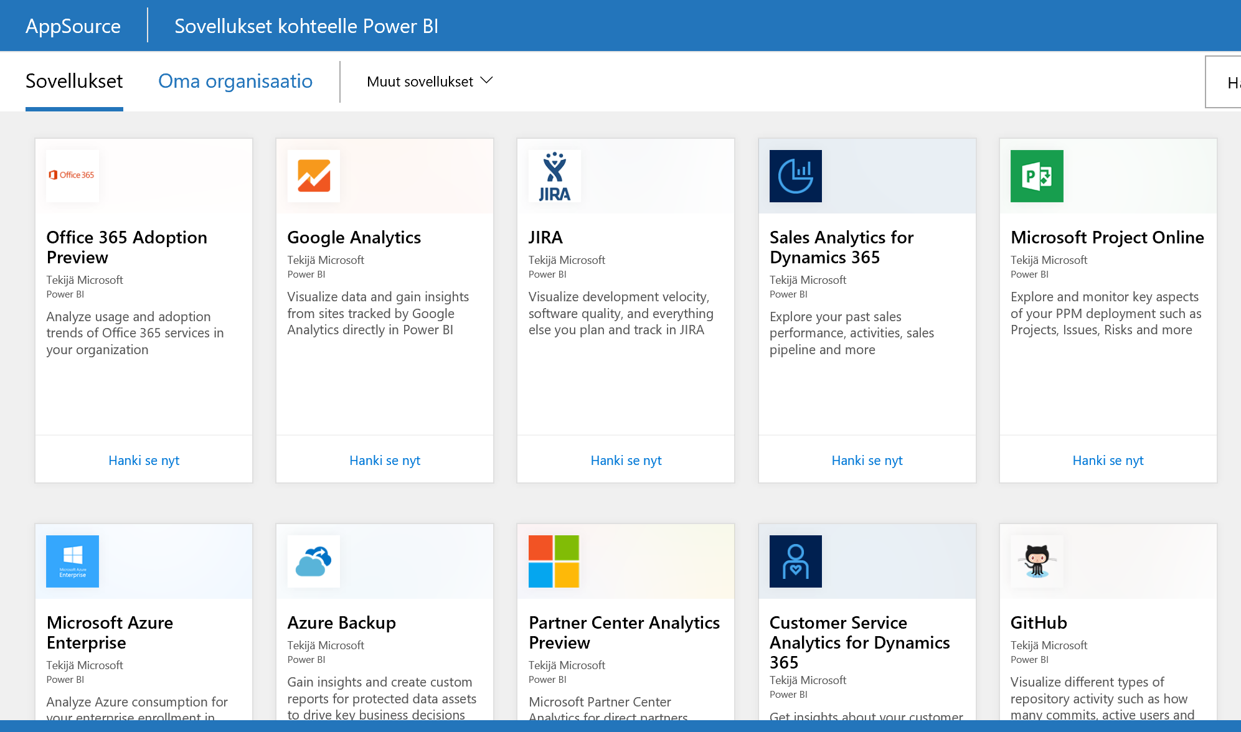Click the Office 365 logo icon
The width and height of the screenshot is (1241, 732).
click(72, 176)
